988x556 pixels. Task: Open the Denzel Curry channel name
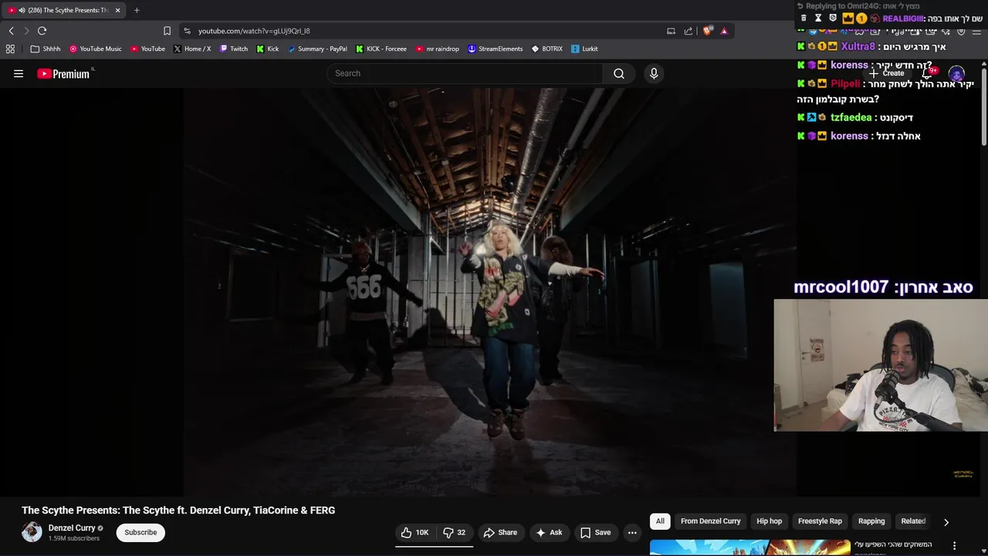(72, 528)
